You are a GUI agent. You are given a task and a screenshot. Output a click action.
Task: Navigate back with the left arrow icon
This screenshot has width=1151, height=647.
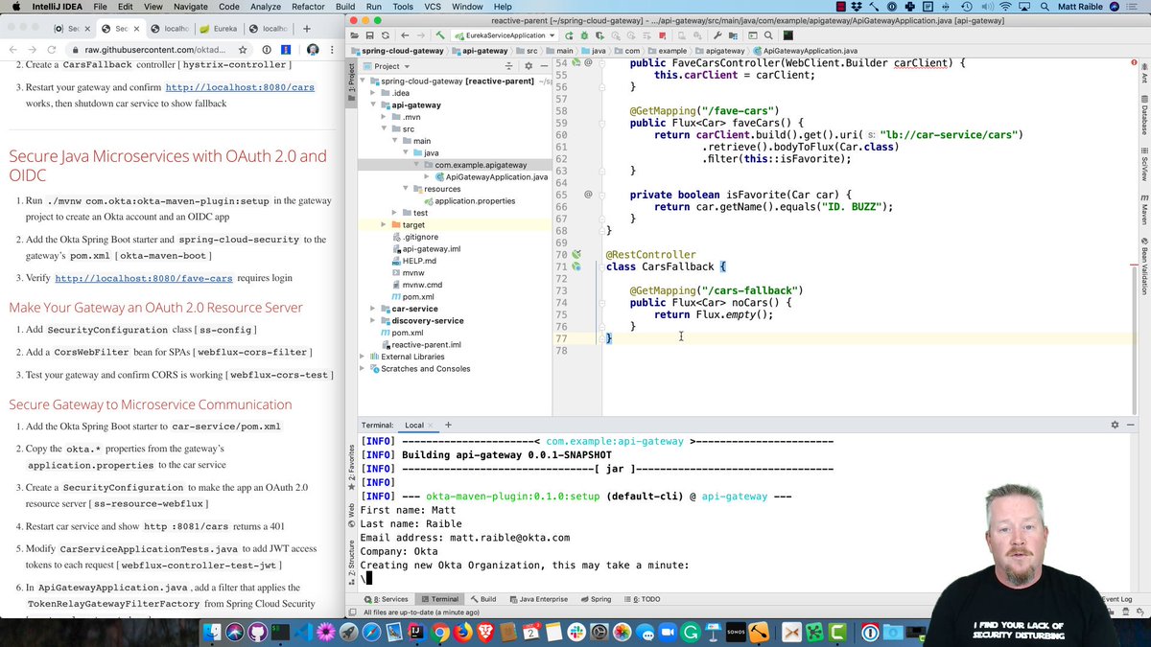tap(405, 35)
